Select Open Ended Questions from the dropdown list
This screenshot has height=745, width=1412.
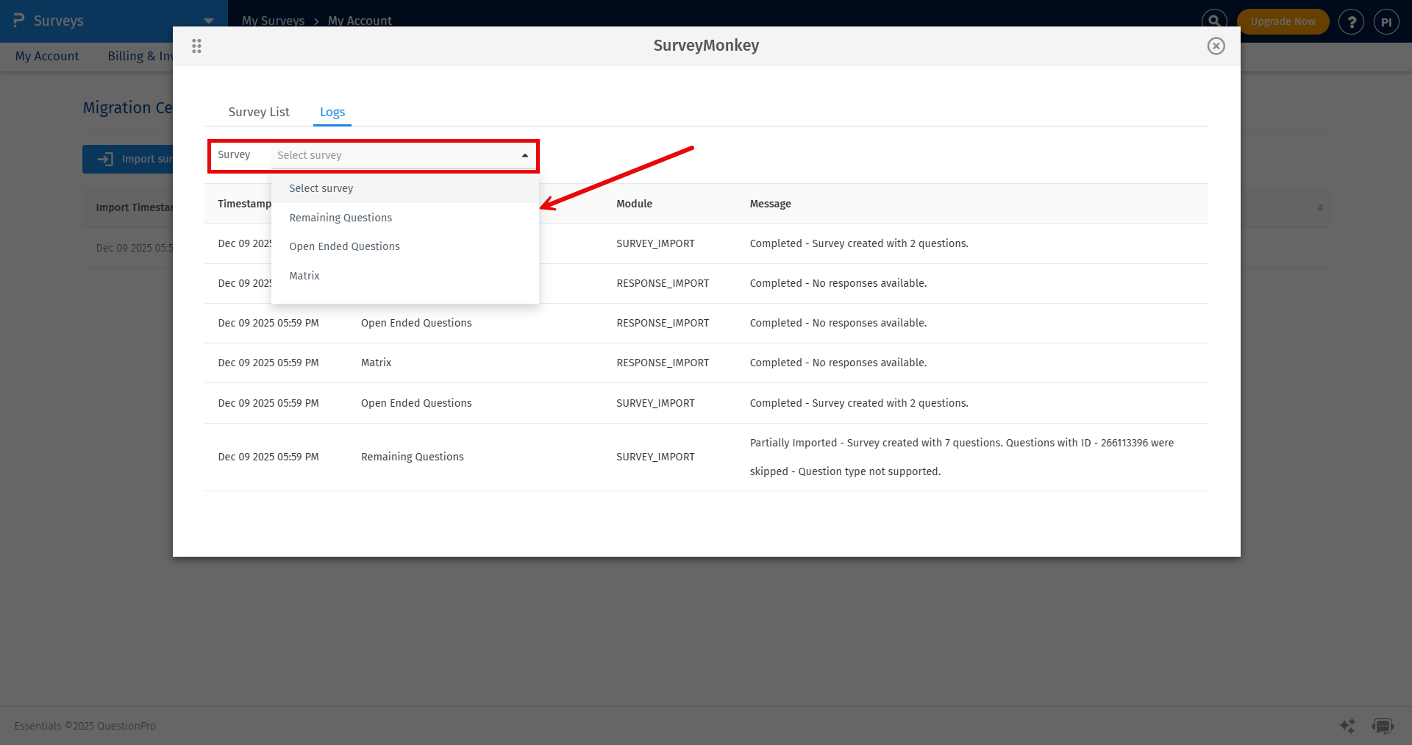344,246
